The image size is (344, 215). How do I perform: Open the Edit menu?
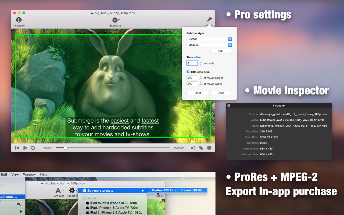4,174
